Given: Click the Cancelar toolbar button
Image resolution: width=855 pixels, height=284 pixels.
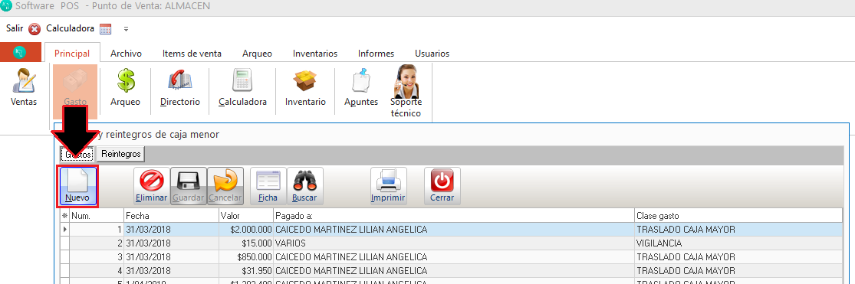Looking at the screenshot, I should [x=225, y=186].
